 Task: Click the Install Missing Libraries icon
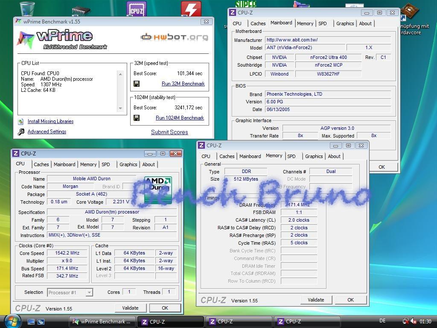(21, 121)
